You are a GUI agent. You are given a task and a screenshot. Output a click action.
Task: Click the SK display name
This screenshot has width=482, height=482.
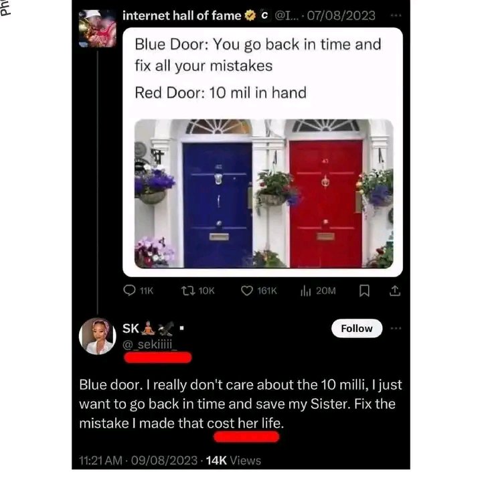131,328
